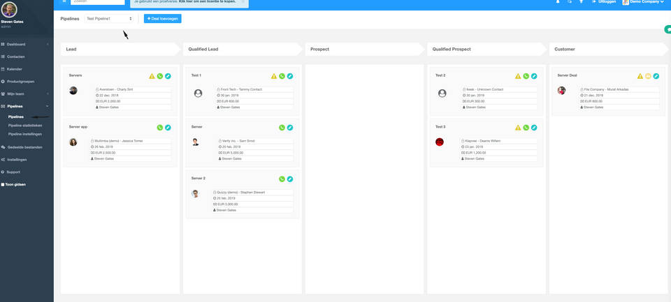671x302 pixels.
Task: Click the Uitloggen link in the top bar
Action: click(607, 2)
